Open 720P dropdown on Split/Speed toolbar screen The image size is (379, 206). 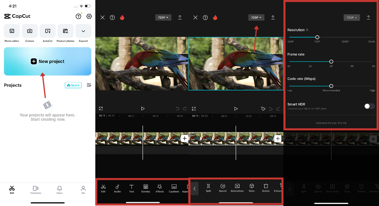(x=256, y=18)
